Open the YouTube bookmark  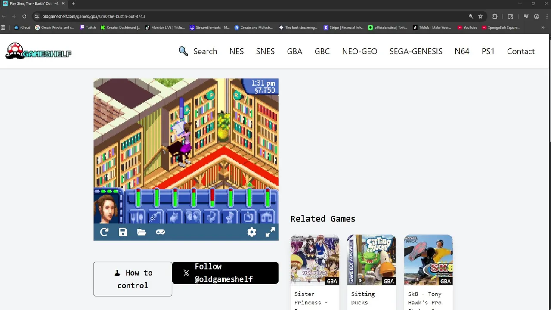[x=467, y=28]
